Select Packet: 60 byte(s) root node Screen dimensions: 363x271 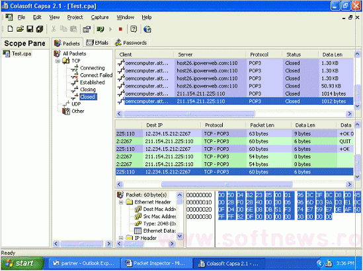point(146,195)
